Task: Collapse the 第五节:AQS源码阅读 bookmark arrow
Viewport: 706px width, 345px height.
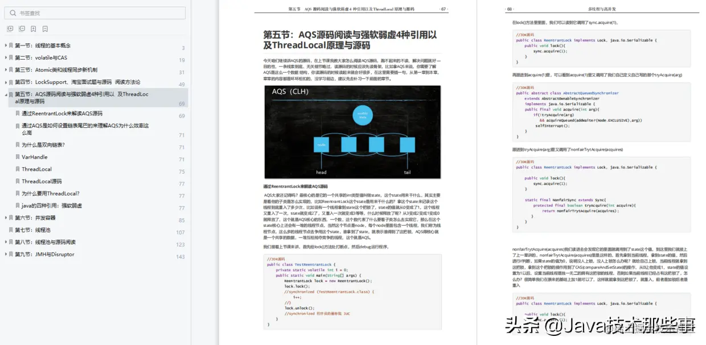Action: pyautogui.click(x=5, y=94)
